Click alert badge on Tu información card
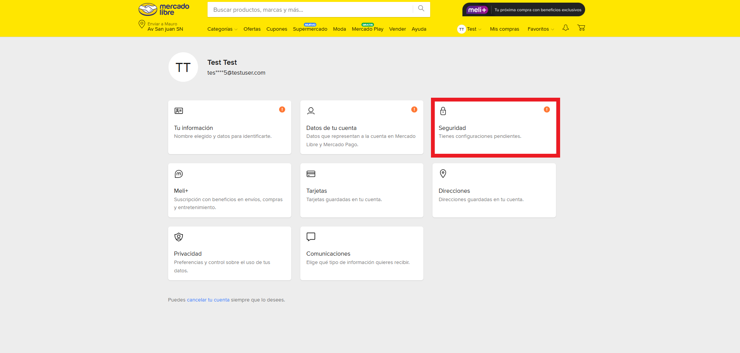740x353 pixels. coord(282,109)
